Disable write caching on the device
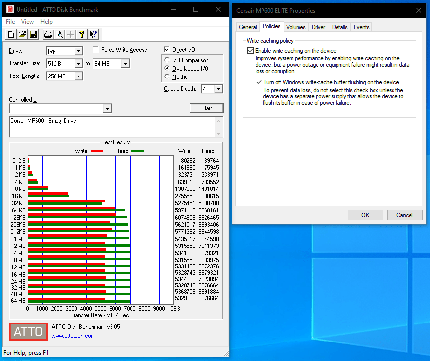 251,51
